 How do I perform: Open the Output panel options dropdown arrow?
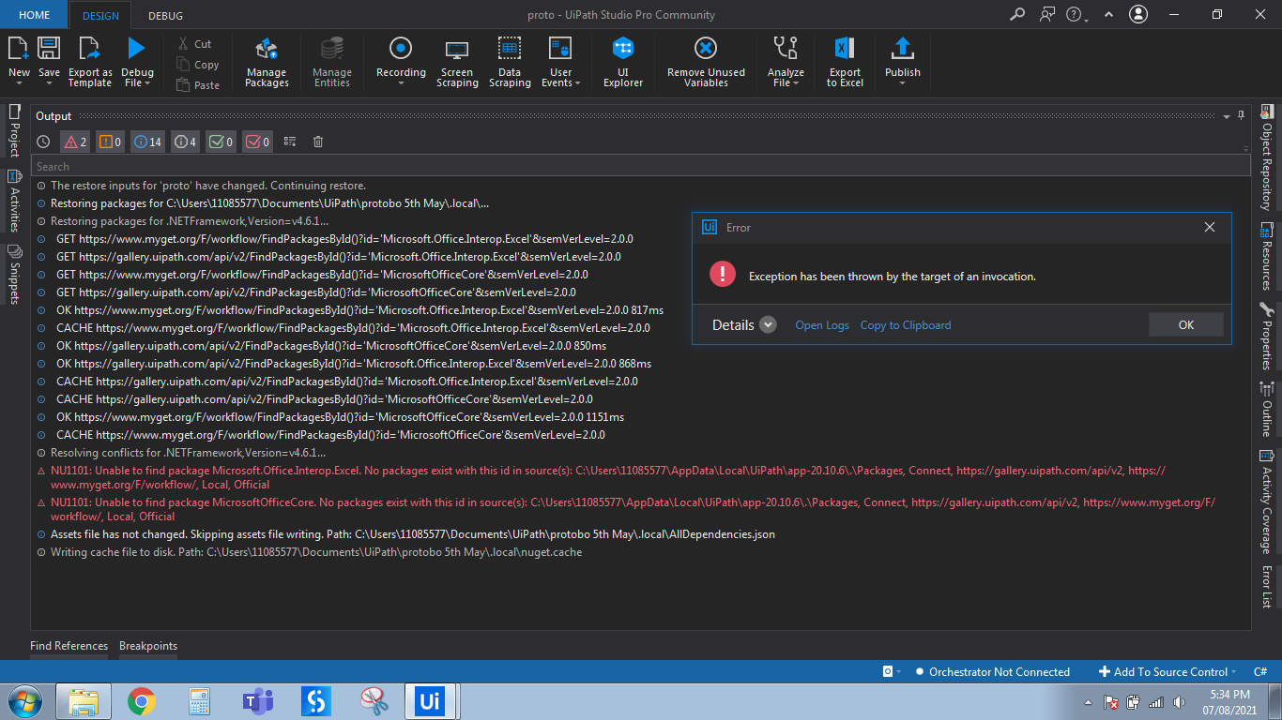pos(1227,117)
